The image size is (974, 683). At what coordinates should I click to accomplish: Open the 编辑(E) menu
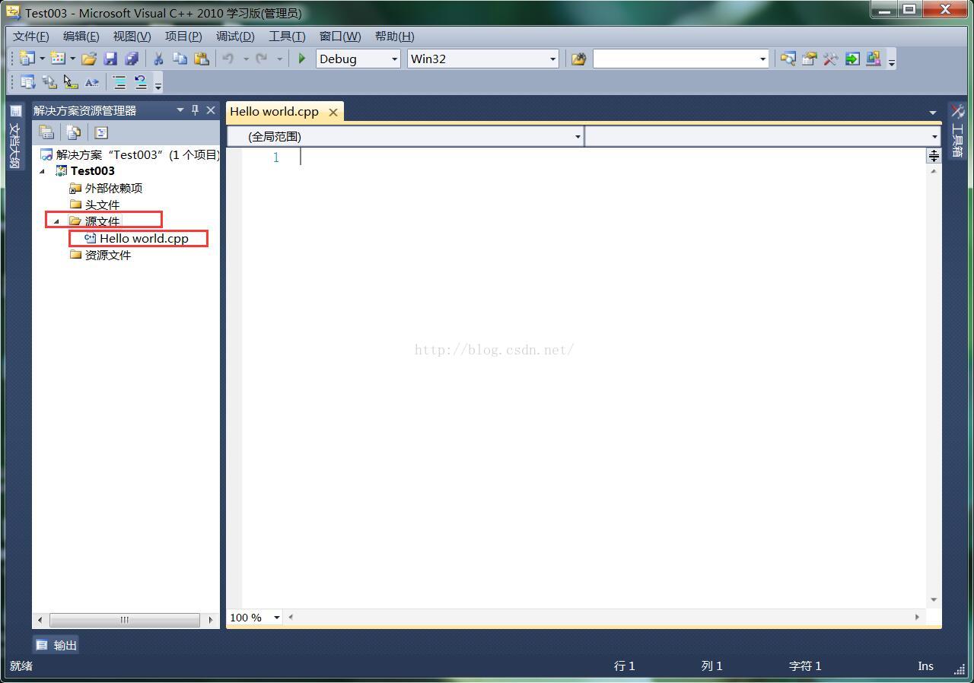81,36
